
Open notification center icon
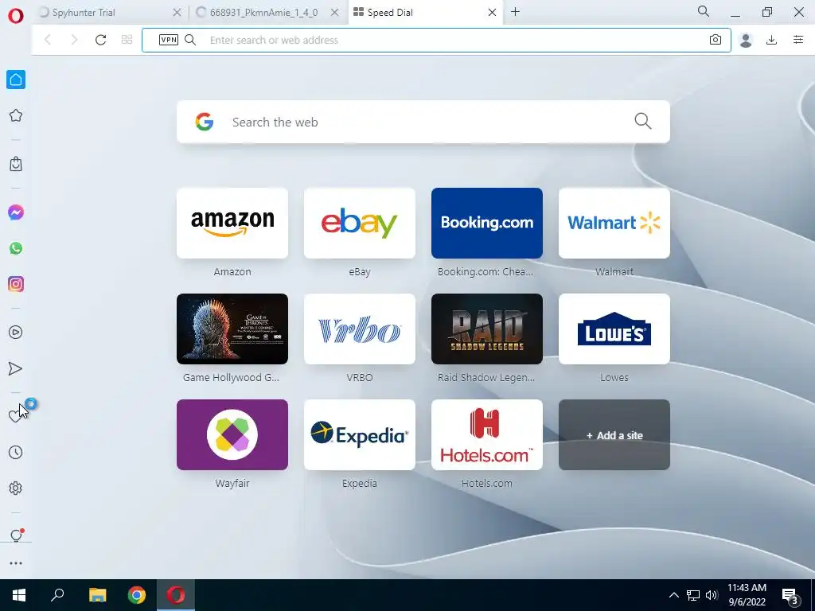pyautogui.click(x=790, y=595)
